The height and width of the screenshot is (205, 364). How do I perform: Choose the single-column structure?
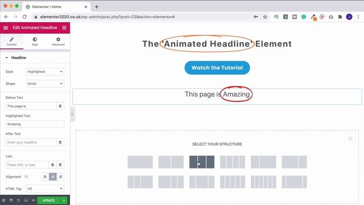(140, 162)
